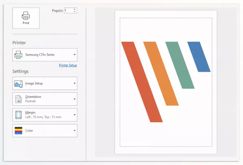Open the Image Setup dropdown arrow

click(75, 84)
